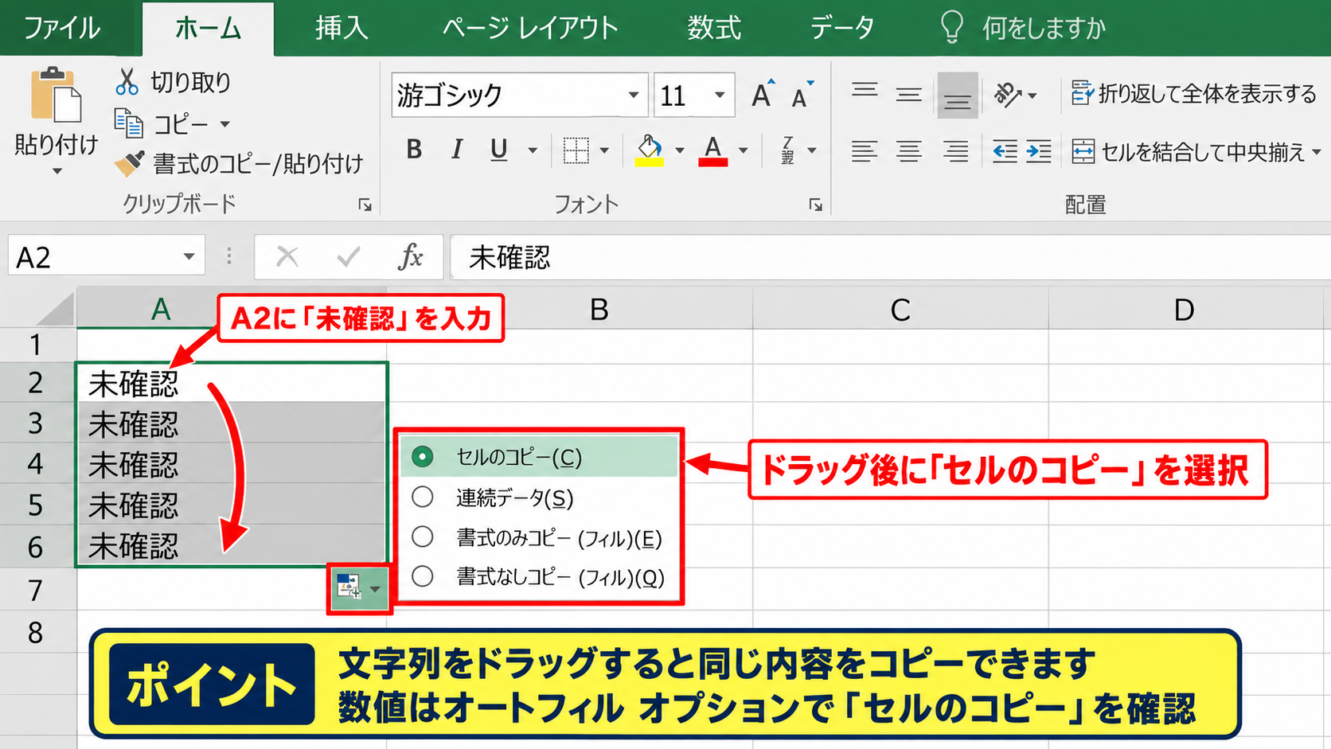
Task: Click the Decrease Indent icon
Action: 1005,151
